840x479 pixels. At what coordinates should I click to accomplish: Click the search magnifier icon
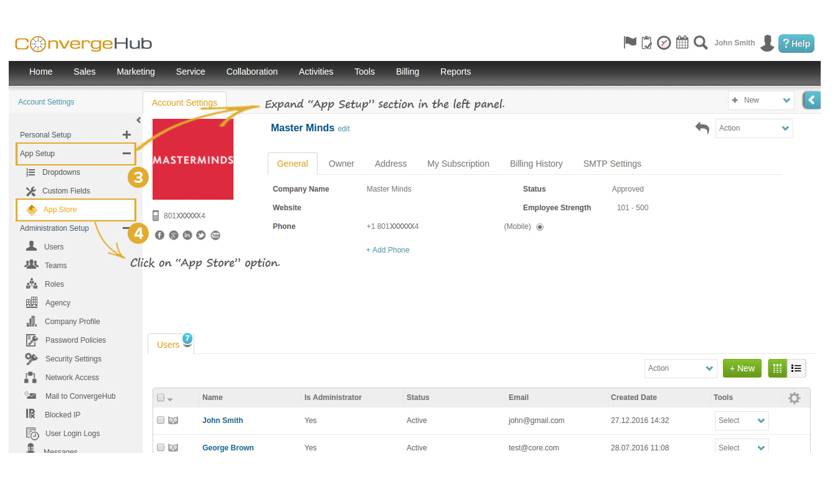pos(701,42)
